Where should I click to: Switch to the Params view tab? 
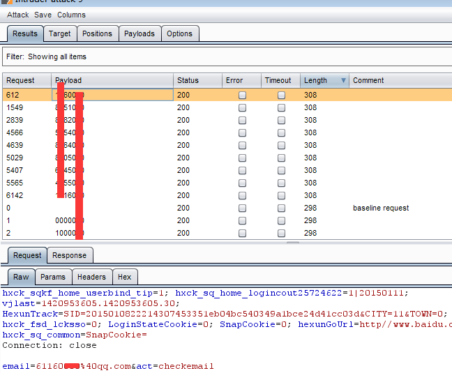[53, 277]
